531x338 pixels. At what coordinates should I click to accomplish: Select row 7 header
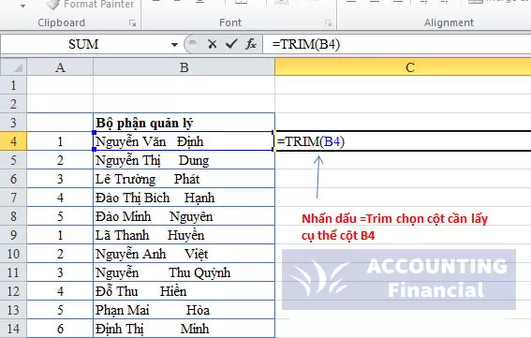pos(13,198)
